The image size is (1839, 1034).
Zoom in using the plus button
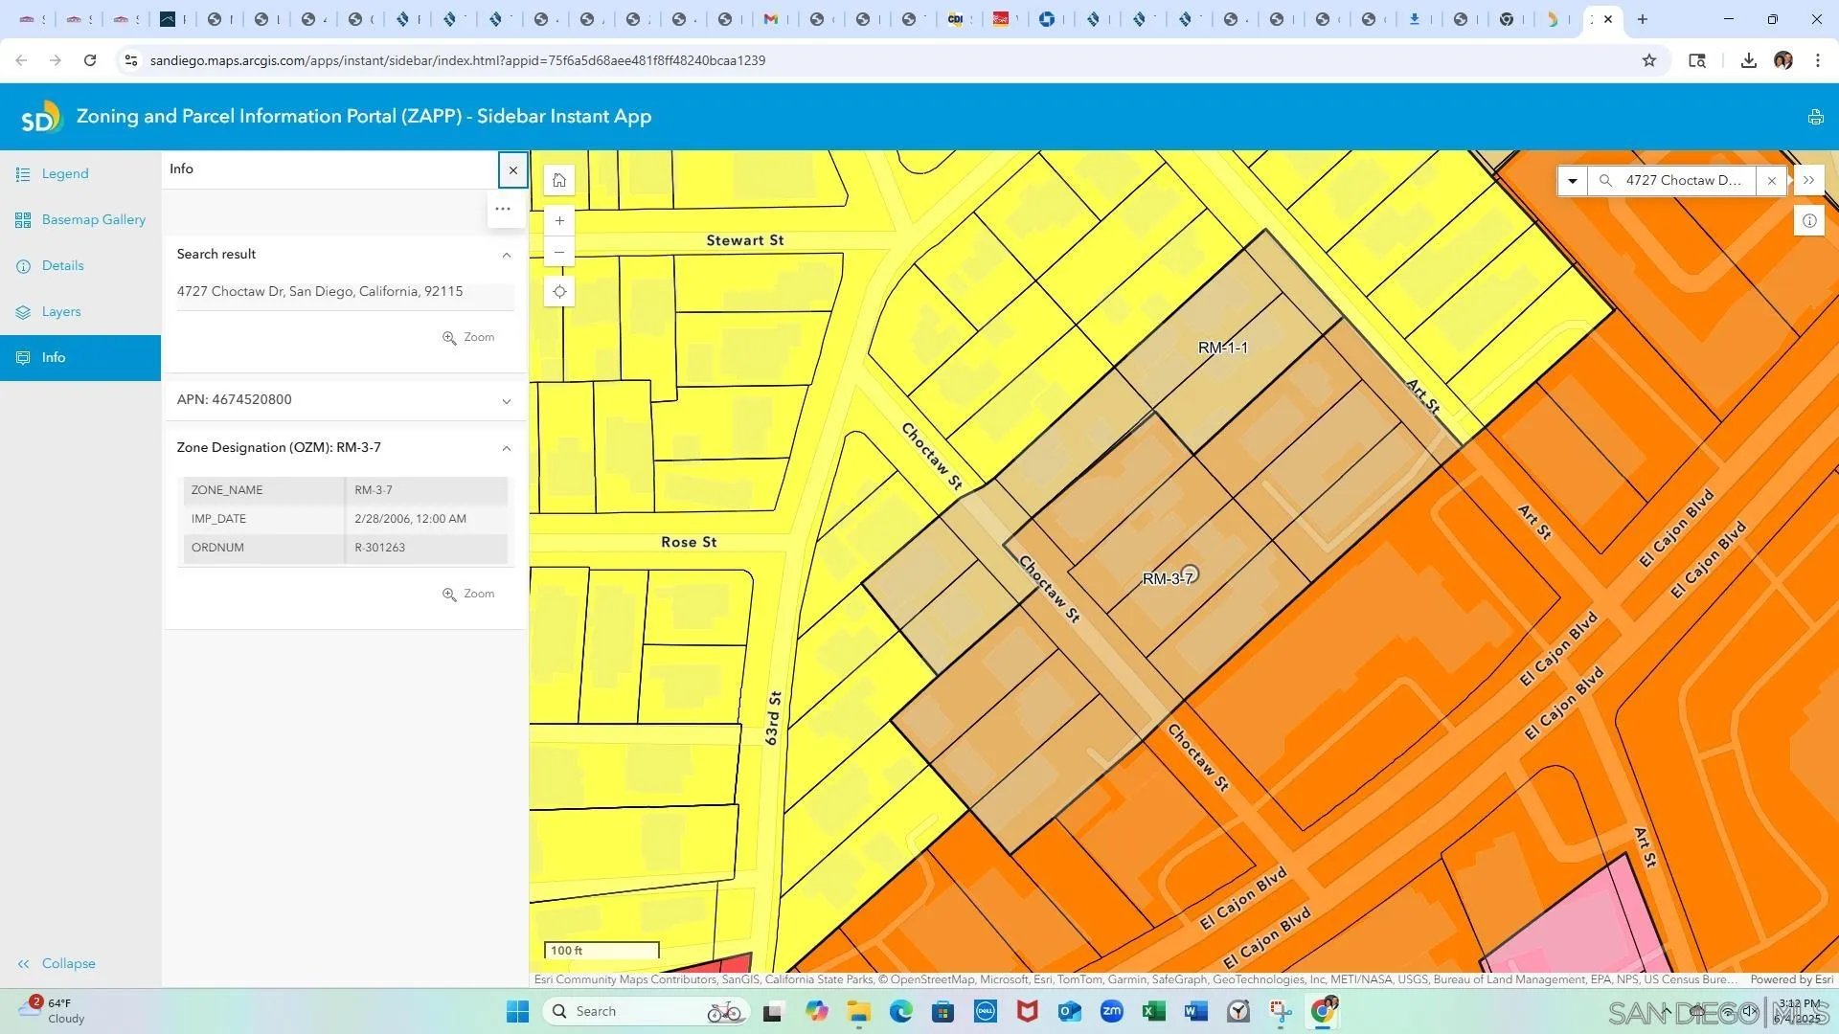pos(559,220)
